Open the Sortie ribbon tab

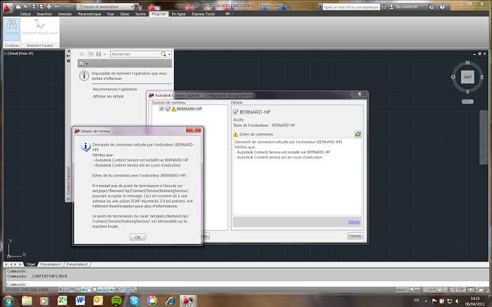(140, 14)
